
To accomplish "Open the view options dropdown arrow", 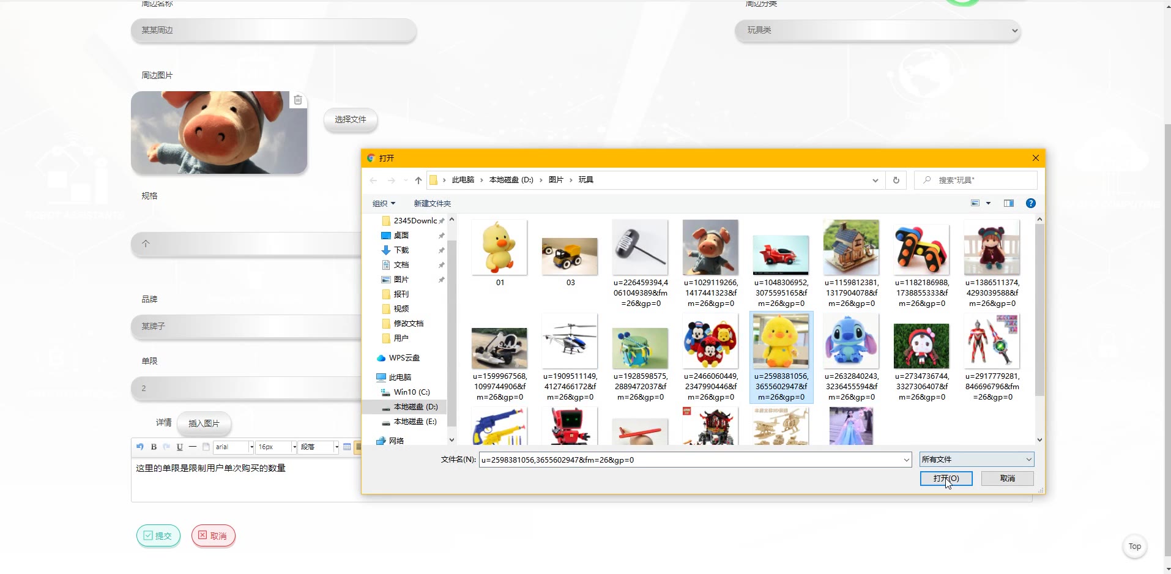I will (988, 203).
